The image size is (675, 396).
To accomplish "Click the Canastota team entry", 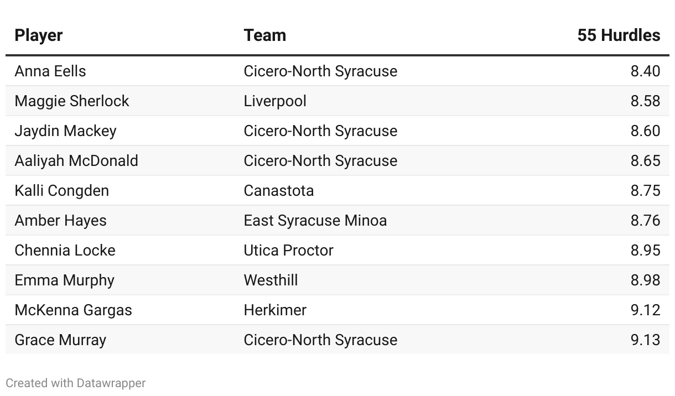I will click(278, 190).
